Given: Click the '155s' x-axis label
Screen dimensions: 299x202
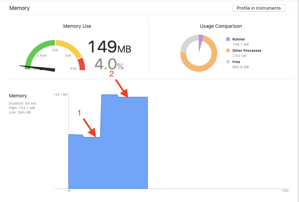Looking at the screenshot, I should 285,191.
